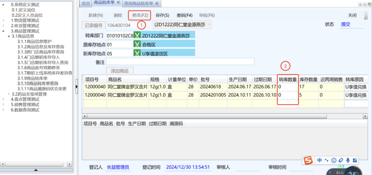Open toolbar overflow handle beside 关闭

click(x=366, y=15)
